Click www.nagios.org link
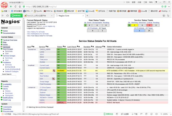The image size is (172, 116). point(49,26)
